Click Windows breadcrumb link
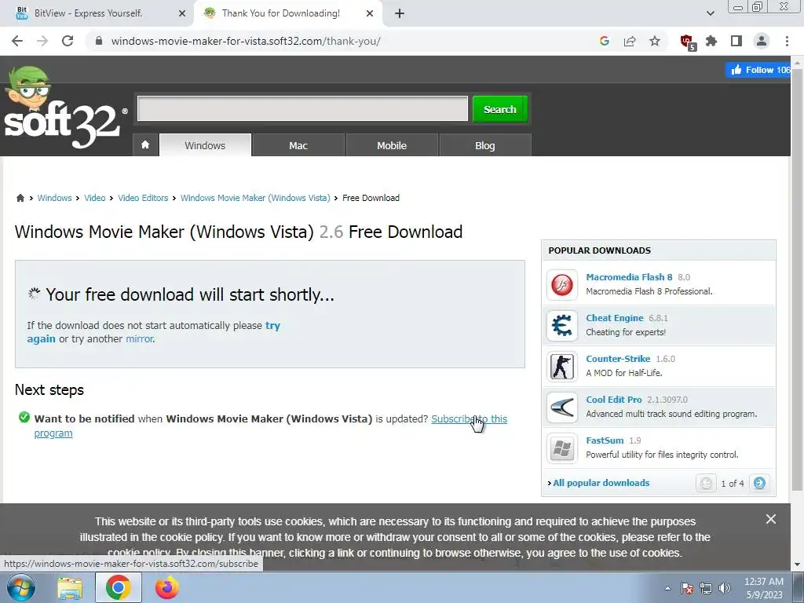The width and height of the screenshot is (804, 603). click(54, 198)
